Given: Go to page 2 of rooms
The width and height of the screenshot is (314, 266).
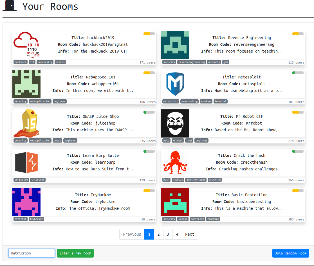Looking at the screenshot, I should click(x=159, y=234).
